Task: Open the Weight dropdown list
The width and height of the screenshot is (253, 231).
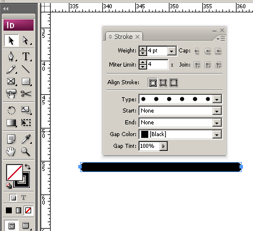Action: pyautogui.click(x=172, y=51)
